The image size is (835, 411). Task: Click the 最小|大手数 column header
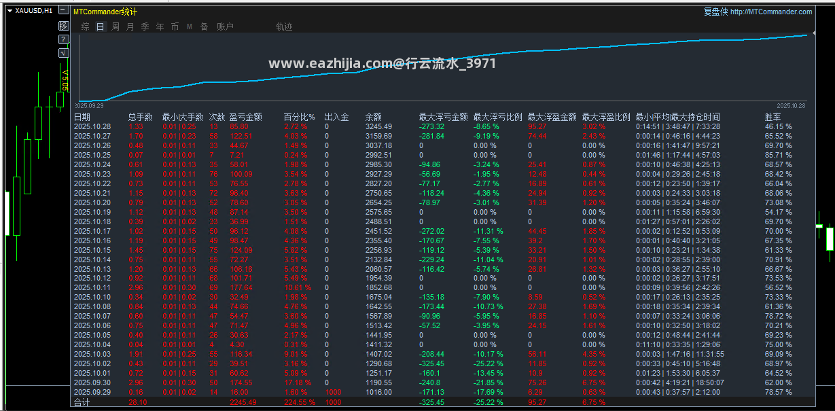182,118
